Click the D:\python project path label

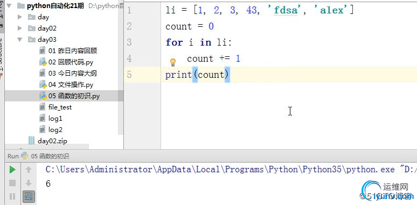coord(106,6)
